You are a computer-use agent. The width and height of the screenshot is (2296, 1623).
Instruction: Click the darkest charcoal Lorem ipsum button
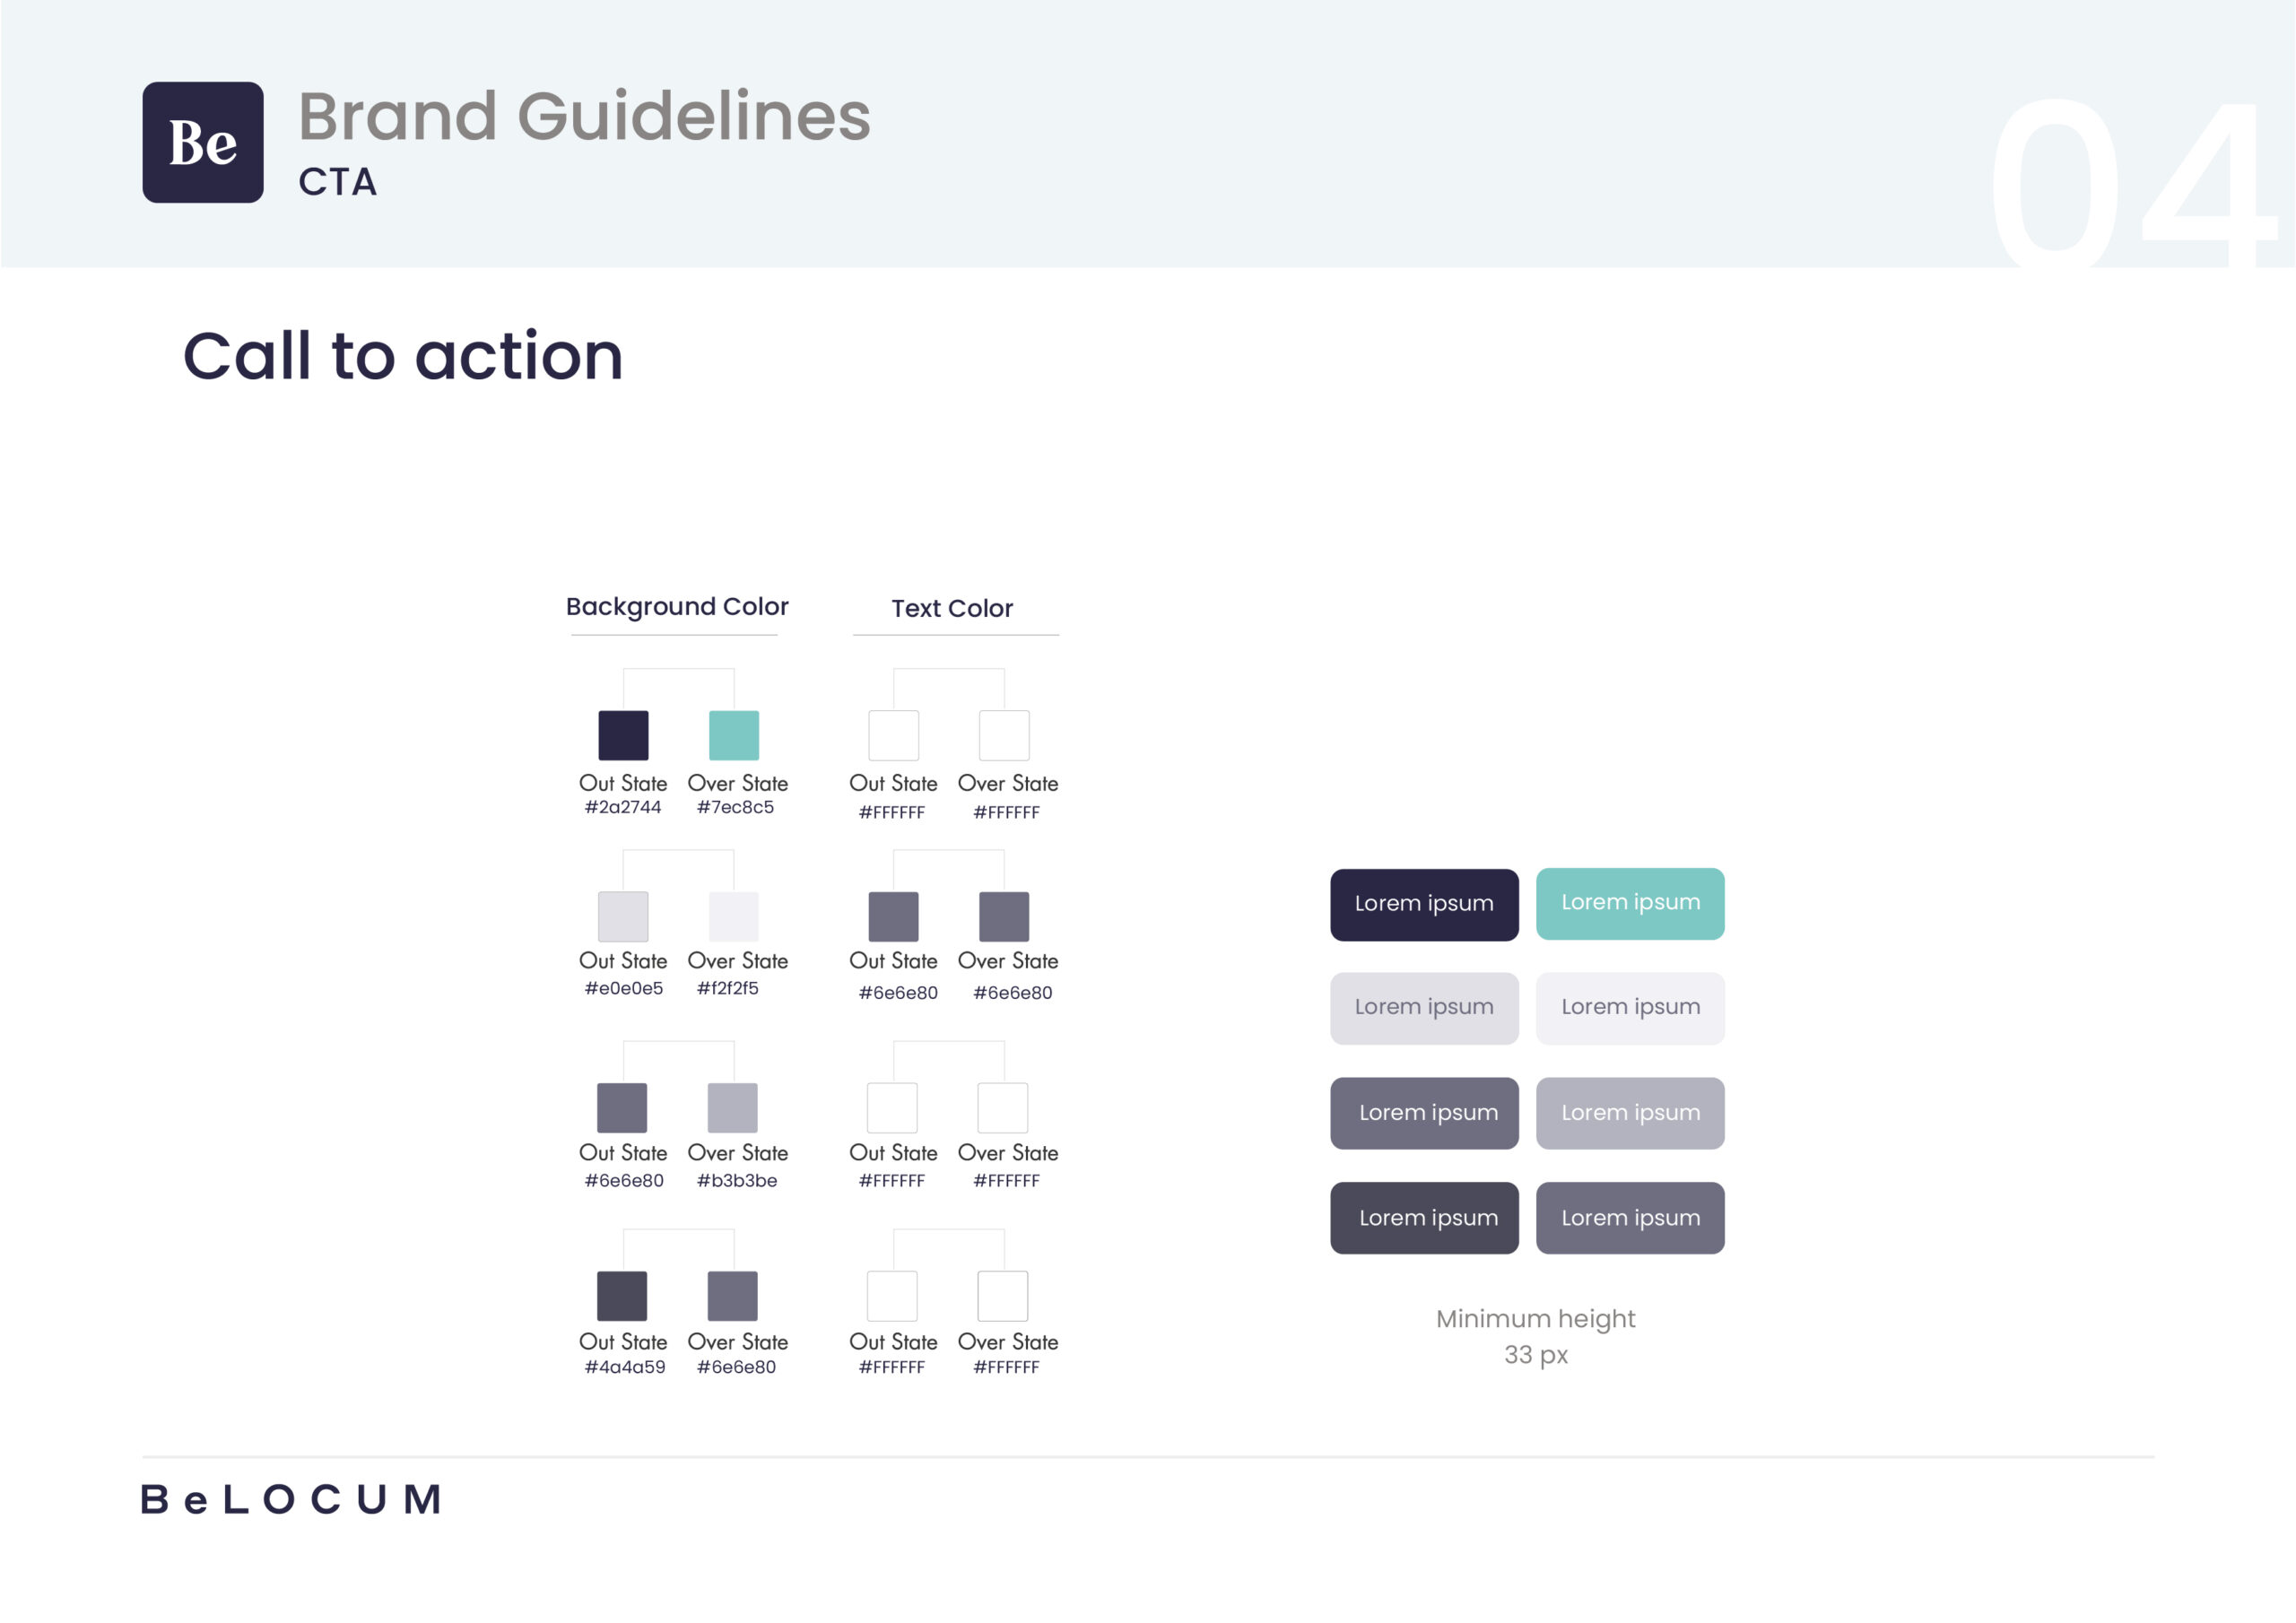click(x=1424, y=1218)
